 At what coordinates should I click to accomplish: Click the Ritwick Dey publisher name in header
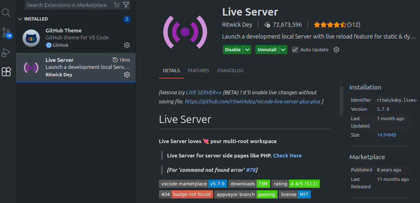(x=237, y=25)
